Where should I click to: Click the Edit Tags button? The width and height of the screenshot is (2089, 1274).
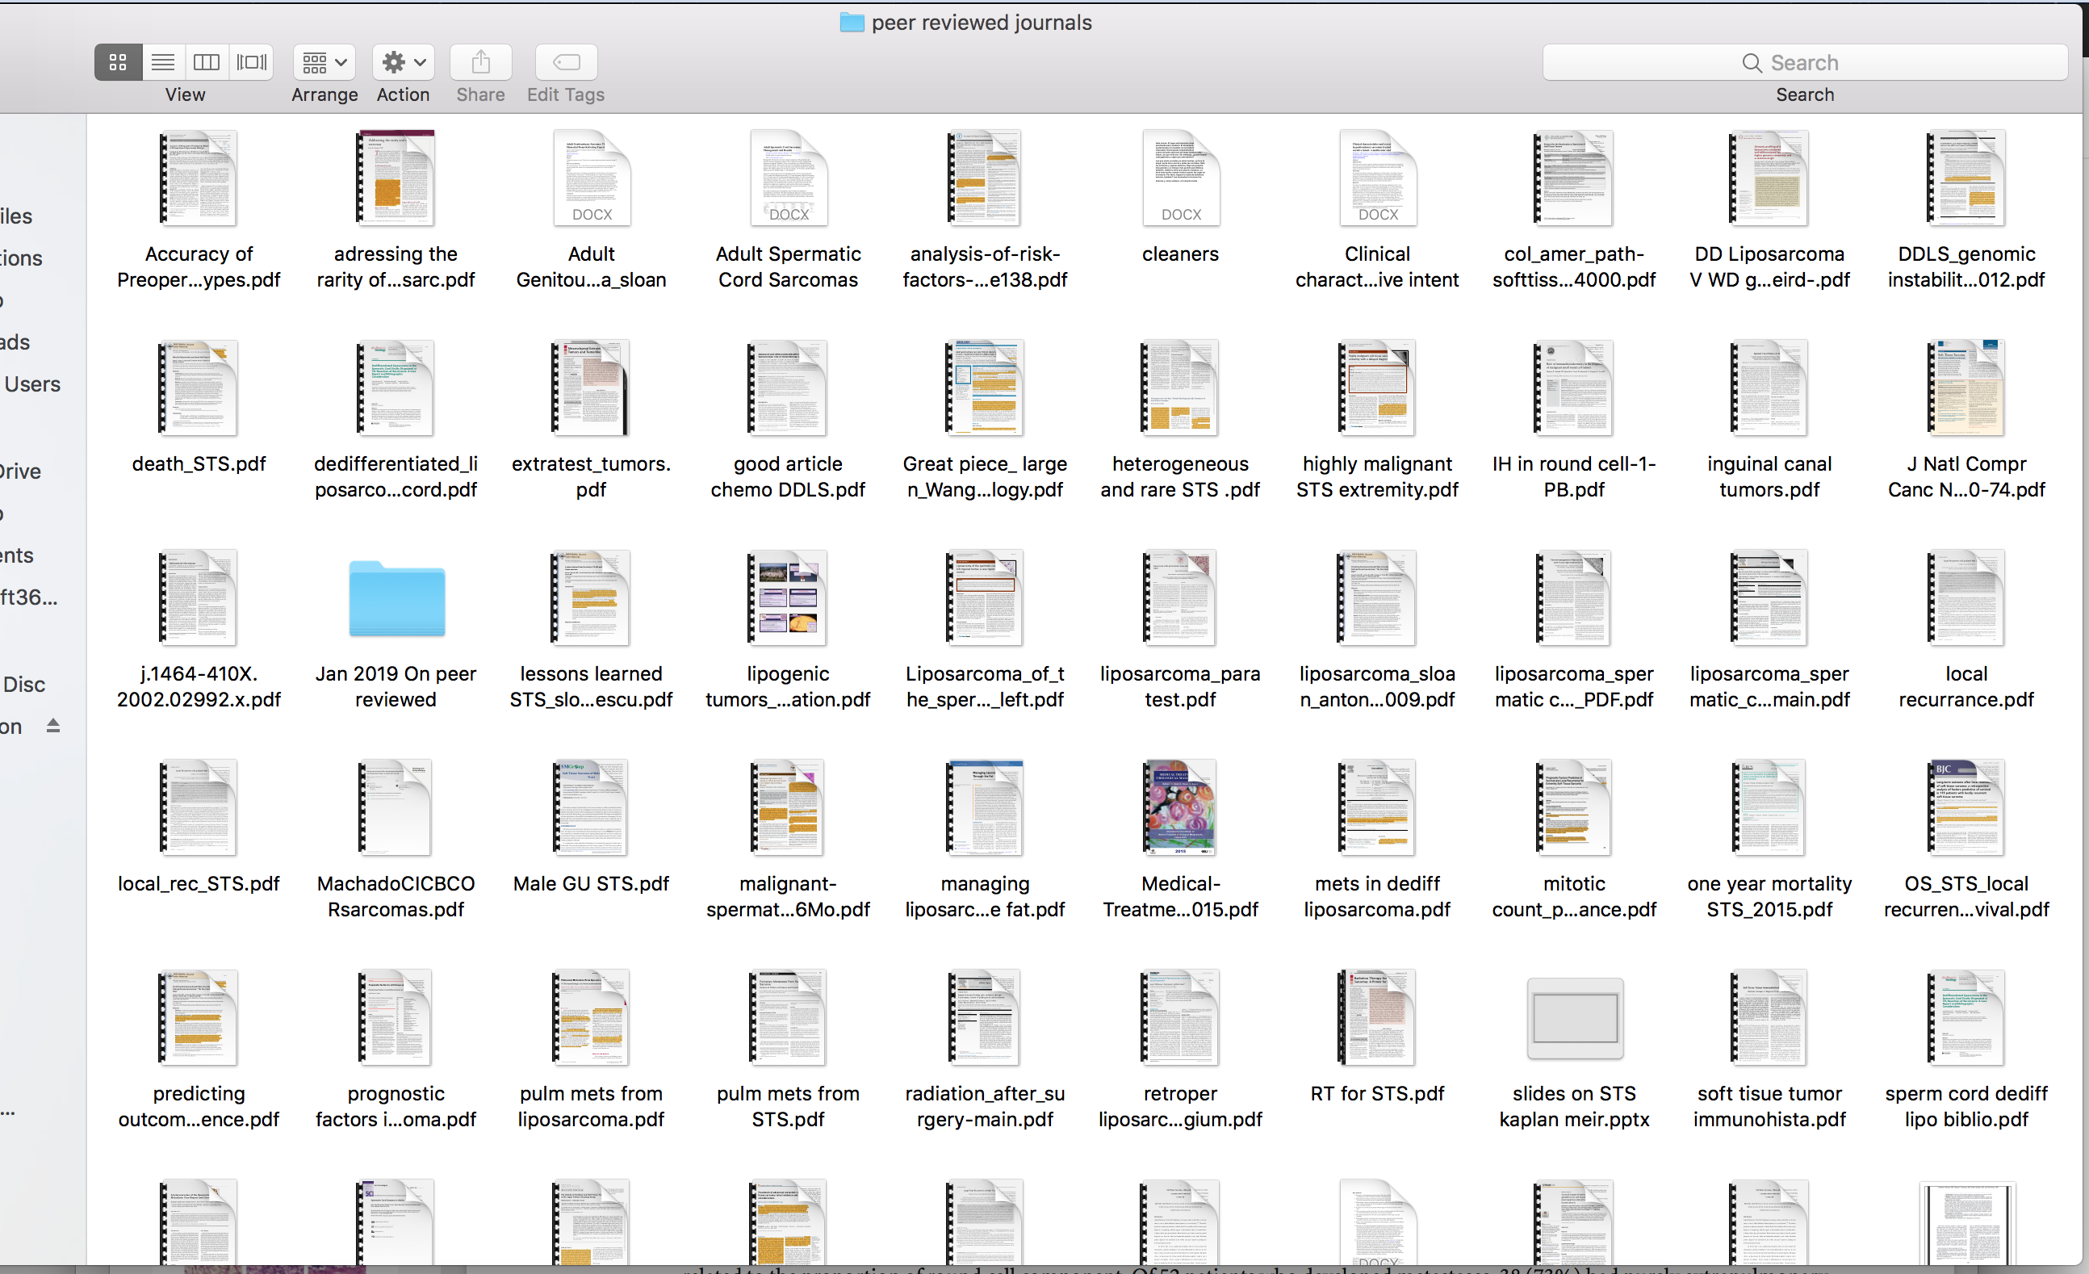tap(566, 62)
